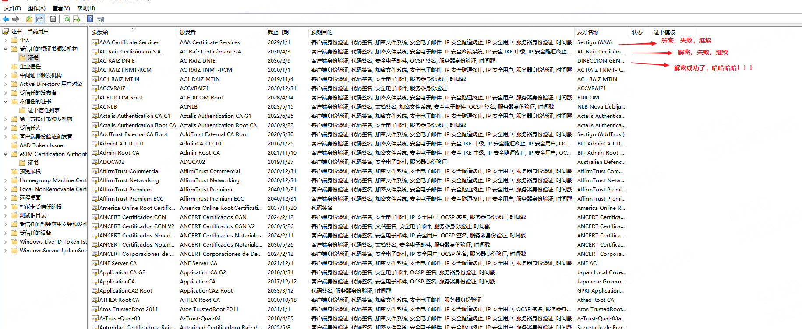Screen dimensions: 802x329
Task: Click the export list toolbar icon
Action: (x=76, y=19)
